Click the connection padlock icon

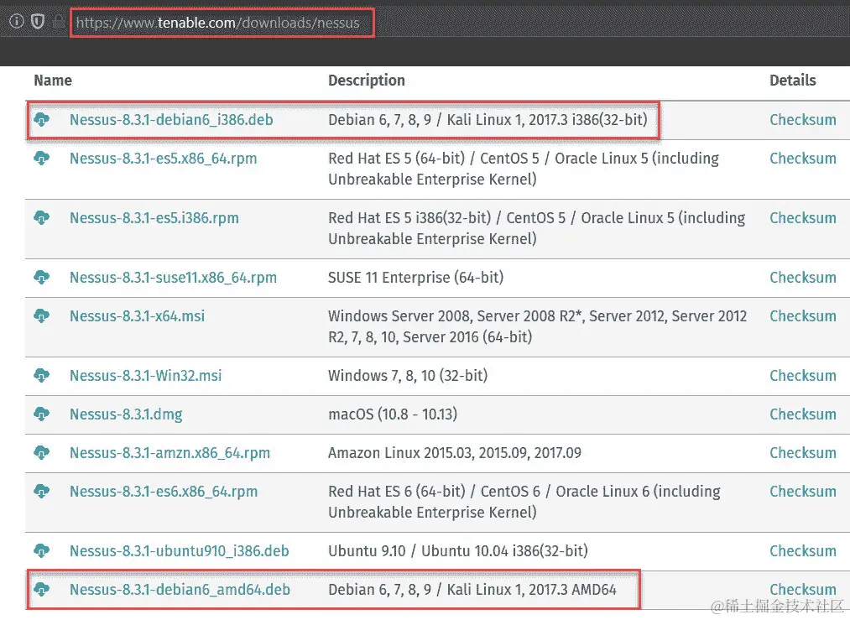58,22
